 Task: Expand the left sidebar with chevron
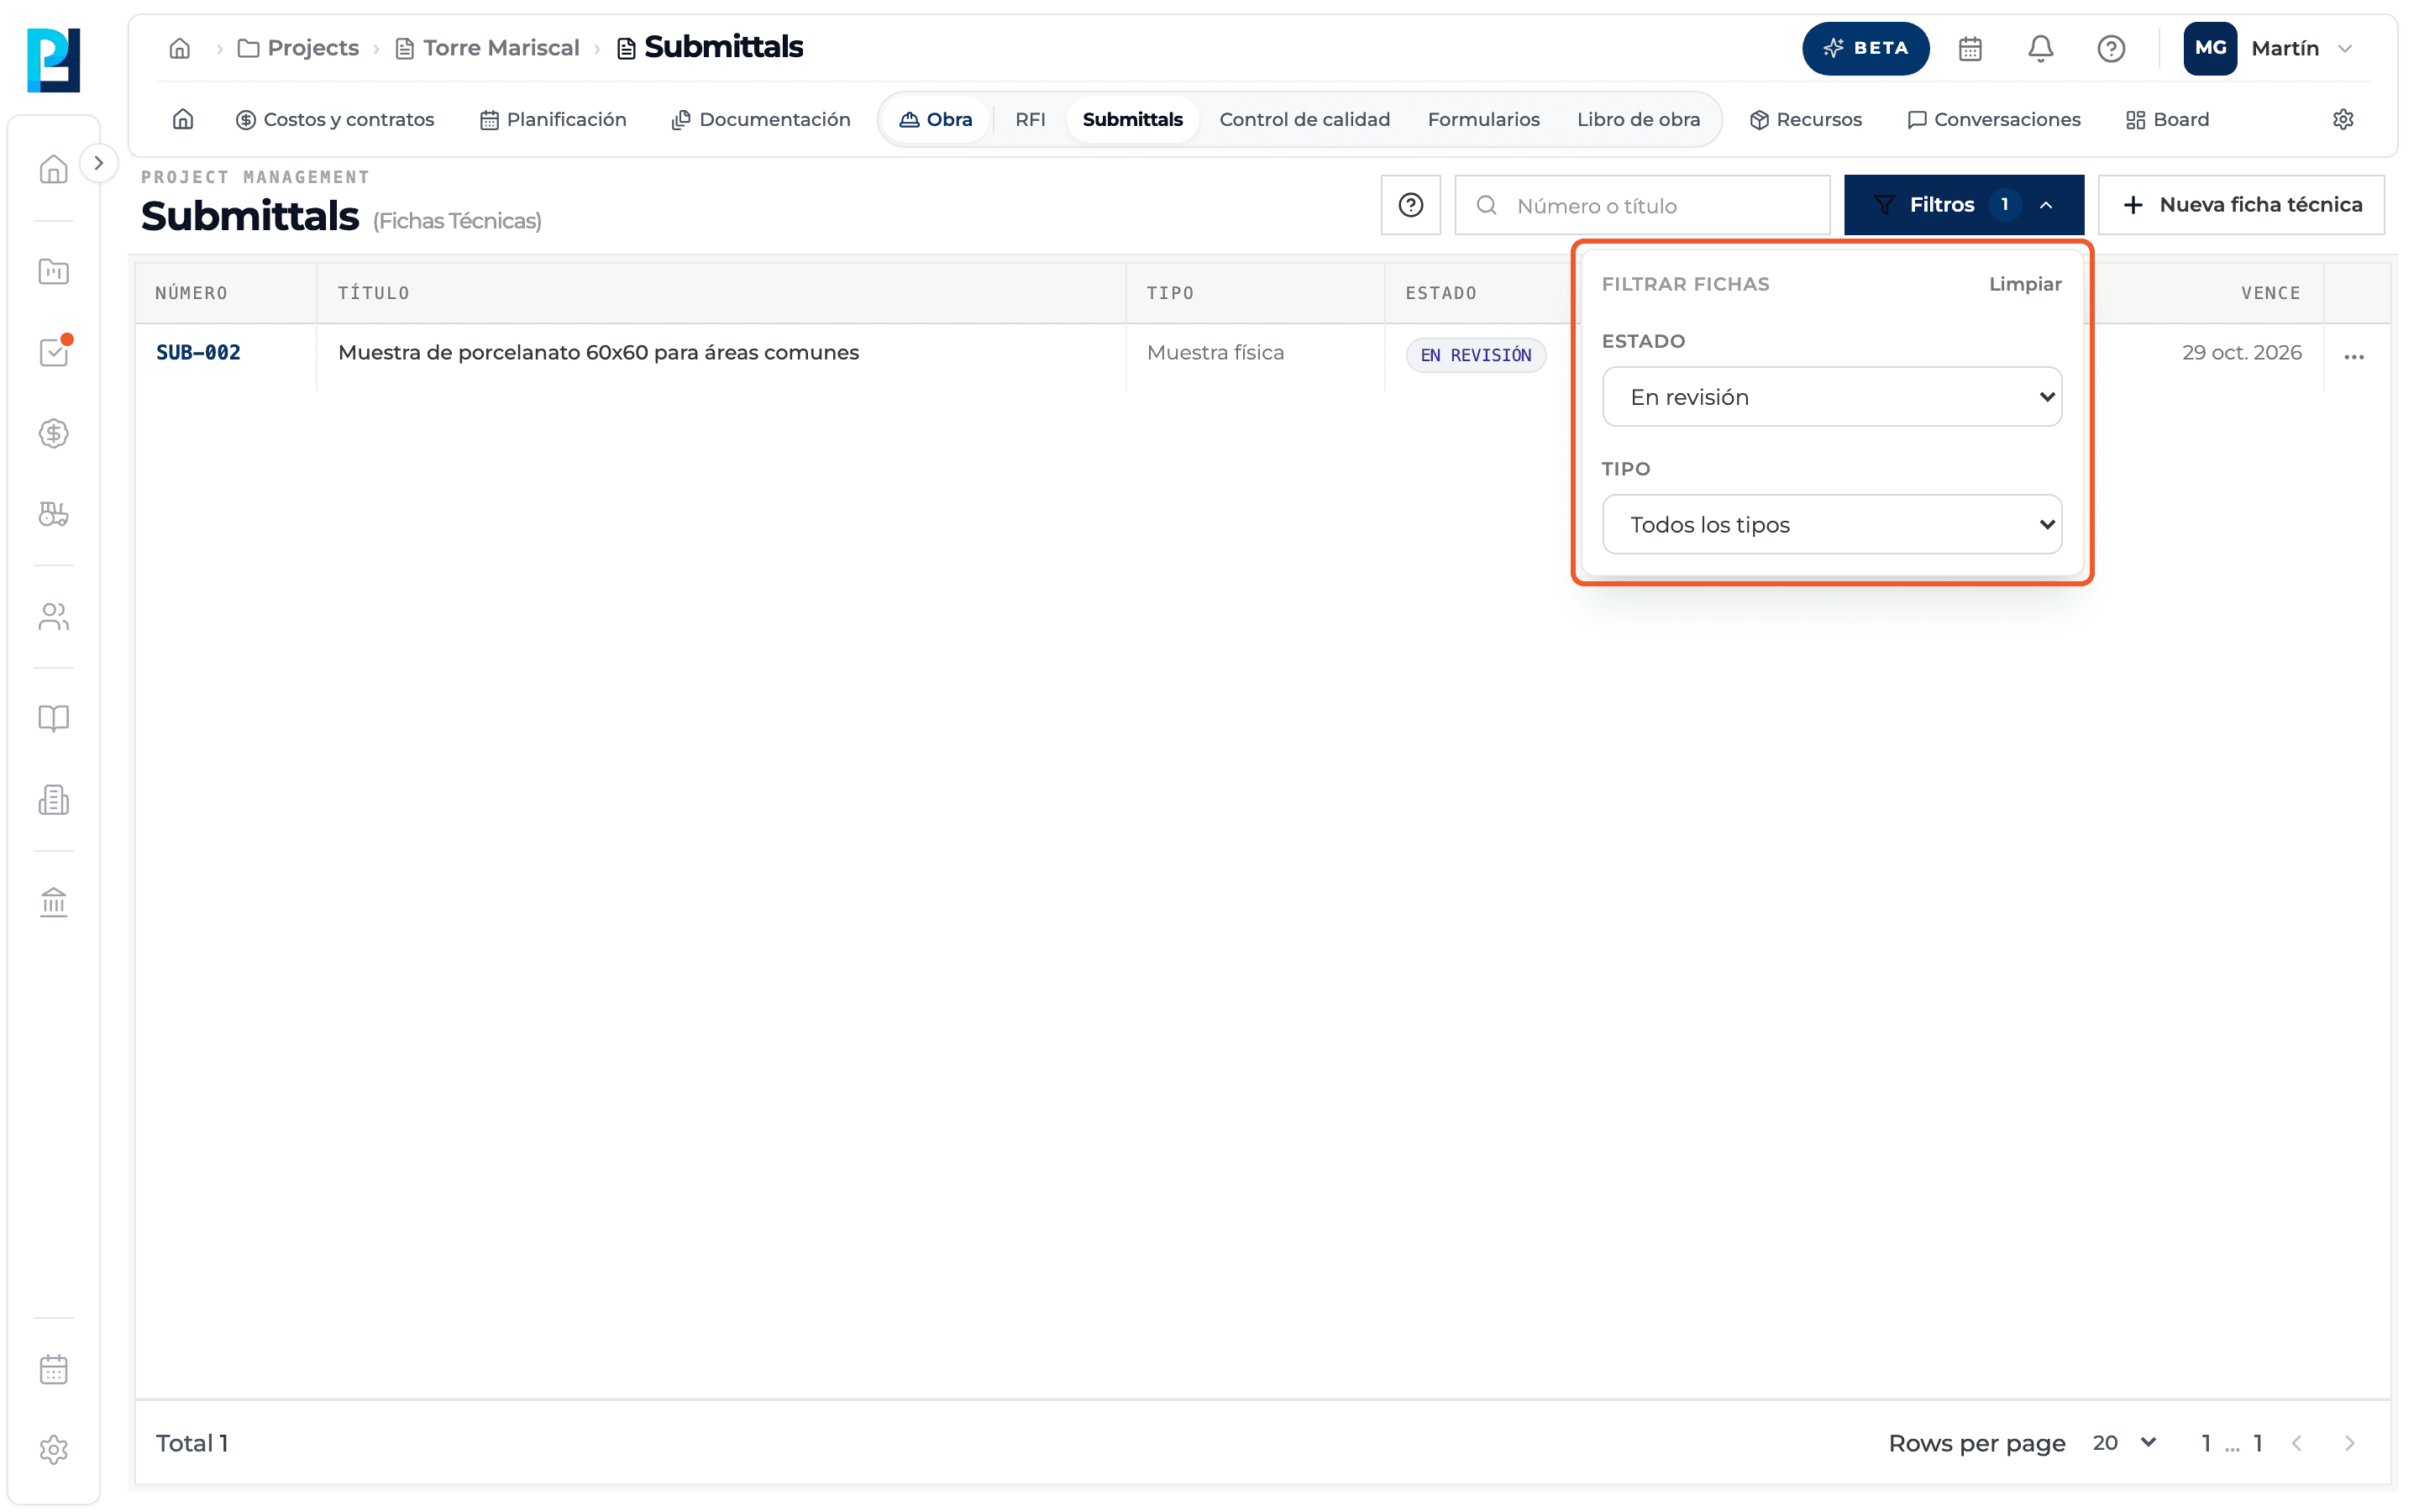[98, 163]
